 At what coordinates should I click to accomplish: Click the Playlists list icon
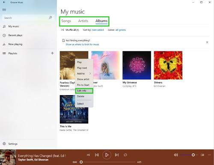(x=4, y=53)
